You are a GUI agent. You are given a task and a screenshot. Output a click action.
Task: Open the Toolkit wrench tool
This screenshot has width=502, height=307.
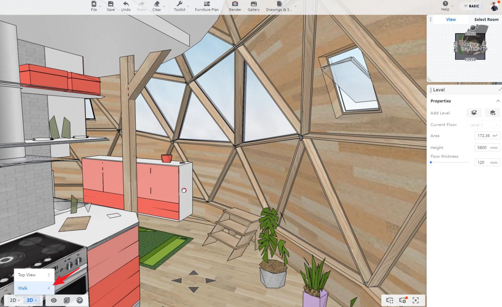[180, 6]
